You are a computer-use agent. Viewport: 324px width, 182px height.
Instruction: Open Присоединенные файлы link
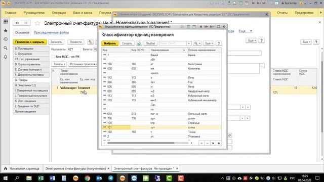[x=51, y=32]
